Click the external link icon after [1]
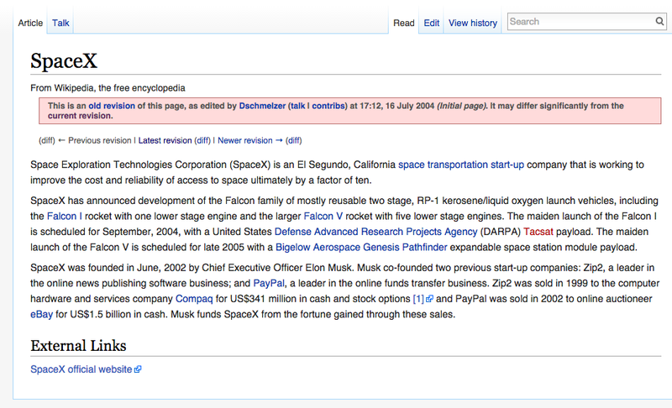 click(x=429, y=299)
